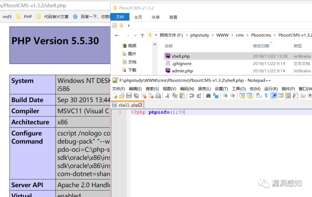312x197 pixels.
Task: Open the 搜索(S) menu
Action: click(x=152, y=89)
